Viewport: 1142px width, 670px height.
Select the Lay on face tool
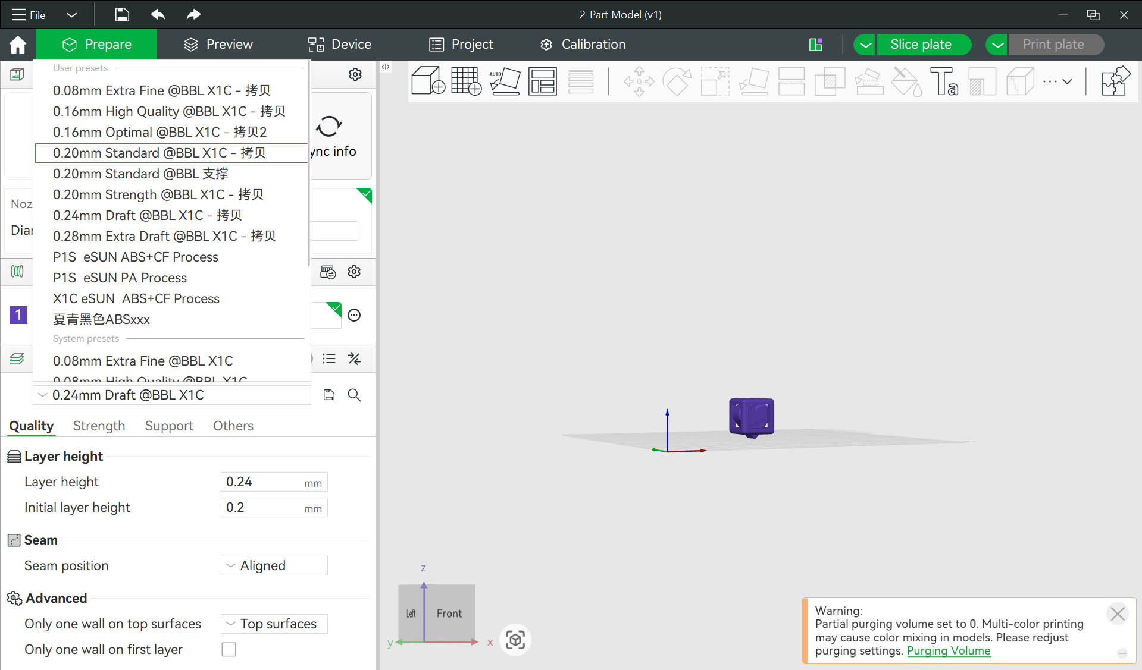point(753,81)
